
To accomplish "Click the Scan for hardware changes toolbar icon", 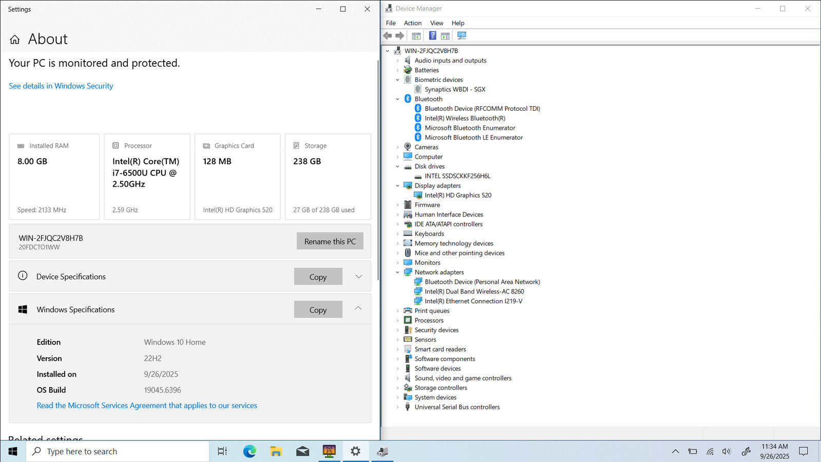I will [x=462, y=36].
